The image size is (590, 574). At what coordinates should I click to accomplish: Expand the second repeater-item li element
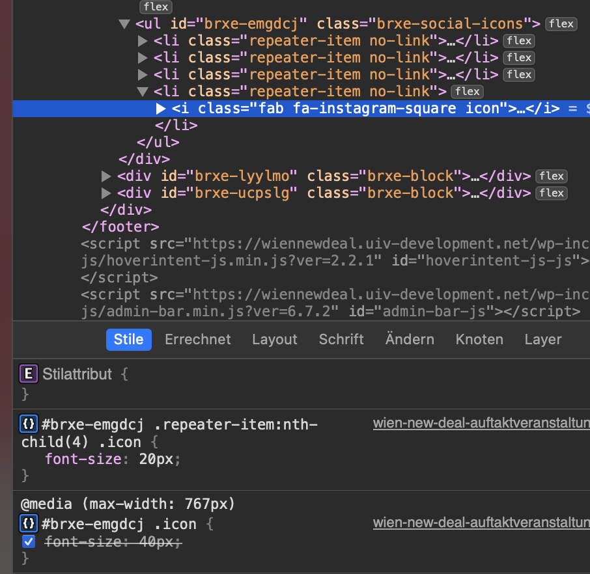[x=142, y=58]
